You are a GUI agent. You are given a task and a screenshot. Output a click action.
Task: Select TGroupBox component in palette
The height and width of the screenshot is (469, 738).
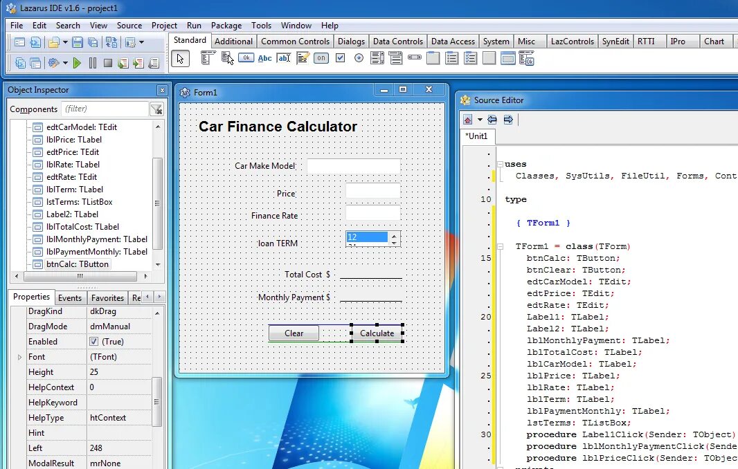(433, 58)
